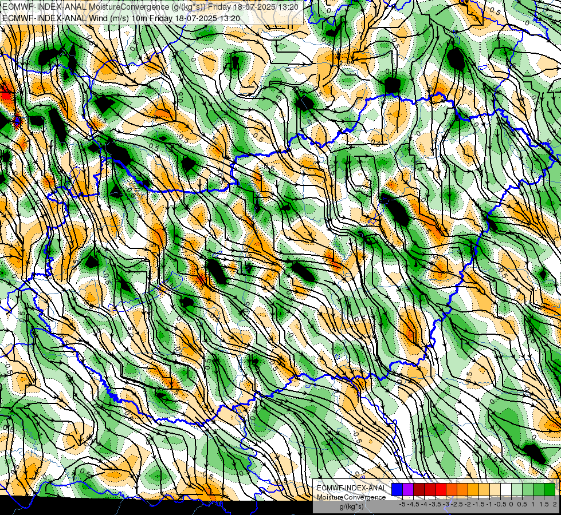
Task: Click the -3.5 value on legend scale
Action: (435, 504)
